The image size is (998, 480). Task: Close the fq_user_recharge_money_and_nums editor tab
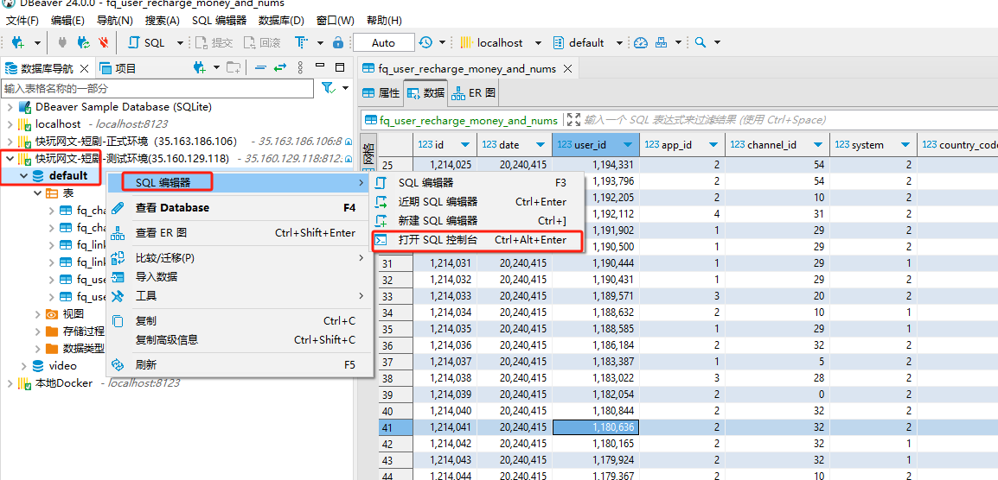568,69
